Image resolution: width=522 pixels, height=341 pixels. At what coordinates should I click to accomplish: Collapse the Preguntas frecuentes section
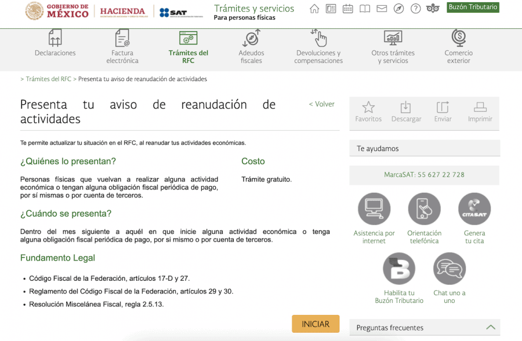pos(491,327)
